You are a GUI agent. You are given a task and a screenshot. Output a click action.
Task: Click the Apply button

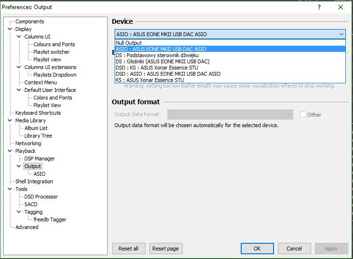tap(332, 249)
